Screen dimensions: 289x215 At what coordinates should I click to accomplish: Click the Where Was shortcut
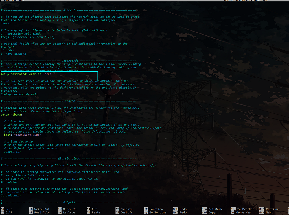241,212
